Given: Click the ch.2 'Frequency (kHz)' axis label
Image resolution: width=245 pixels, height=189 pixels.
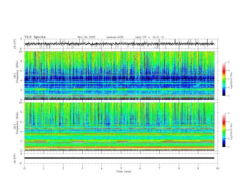Looking at the screenshot, I should click(x=17, y=123).
